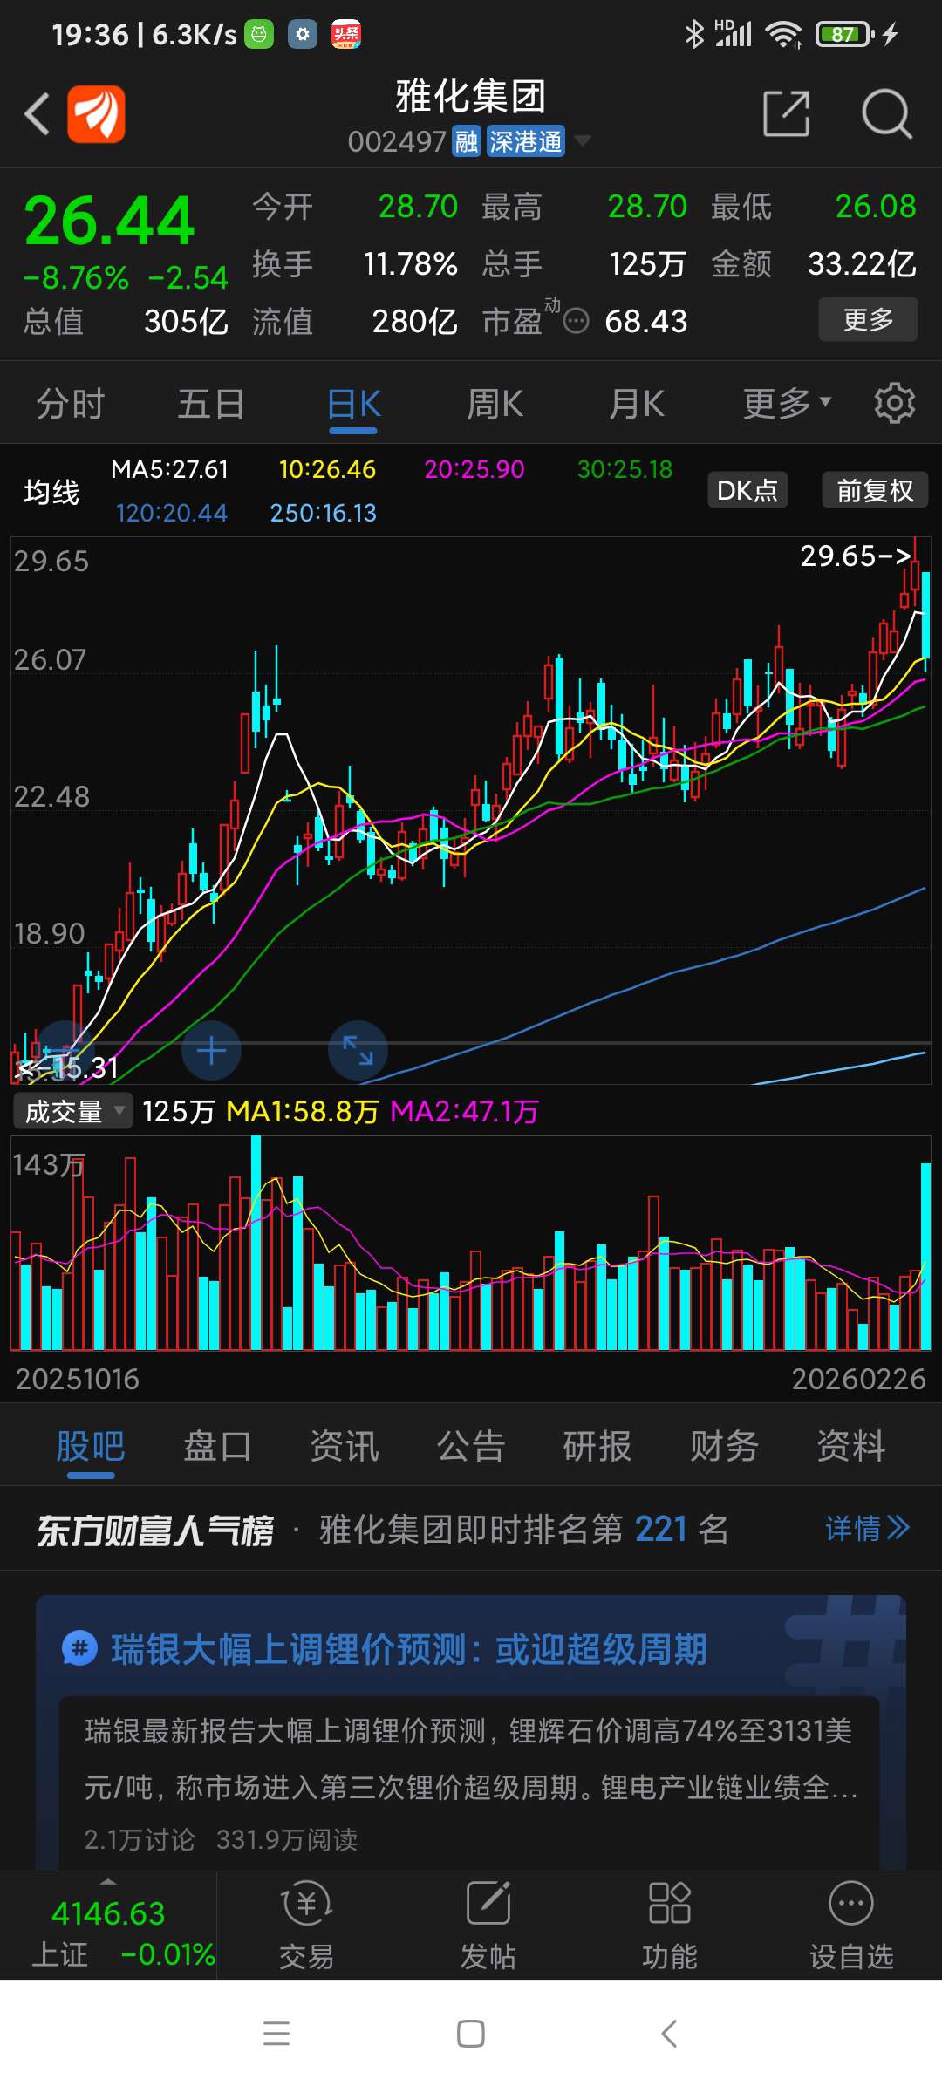Viewport: 942px width, 2093px height.
Task: Tap the hashtag topic icon
Action: (79, 1649)
